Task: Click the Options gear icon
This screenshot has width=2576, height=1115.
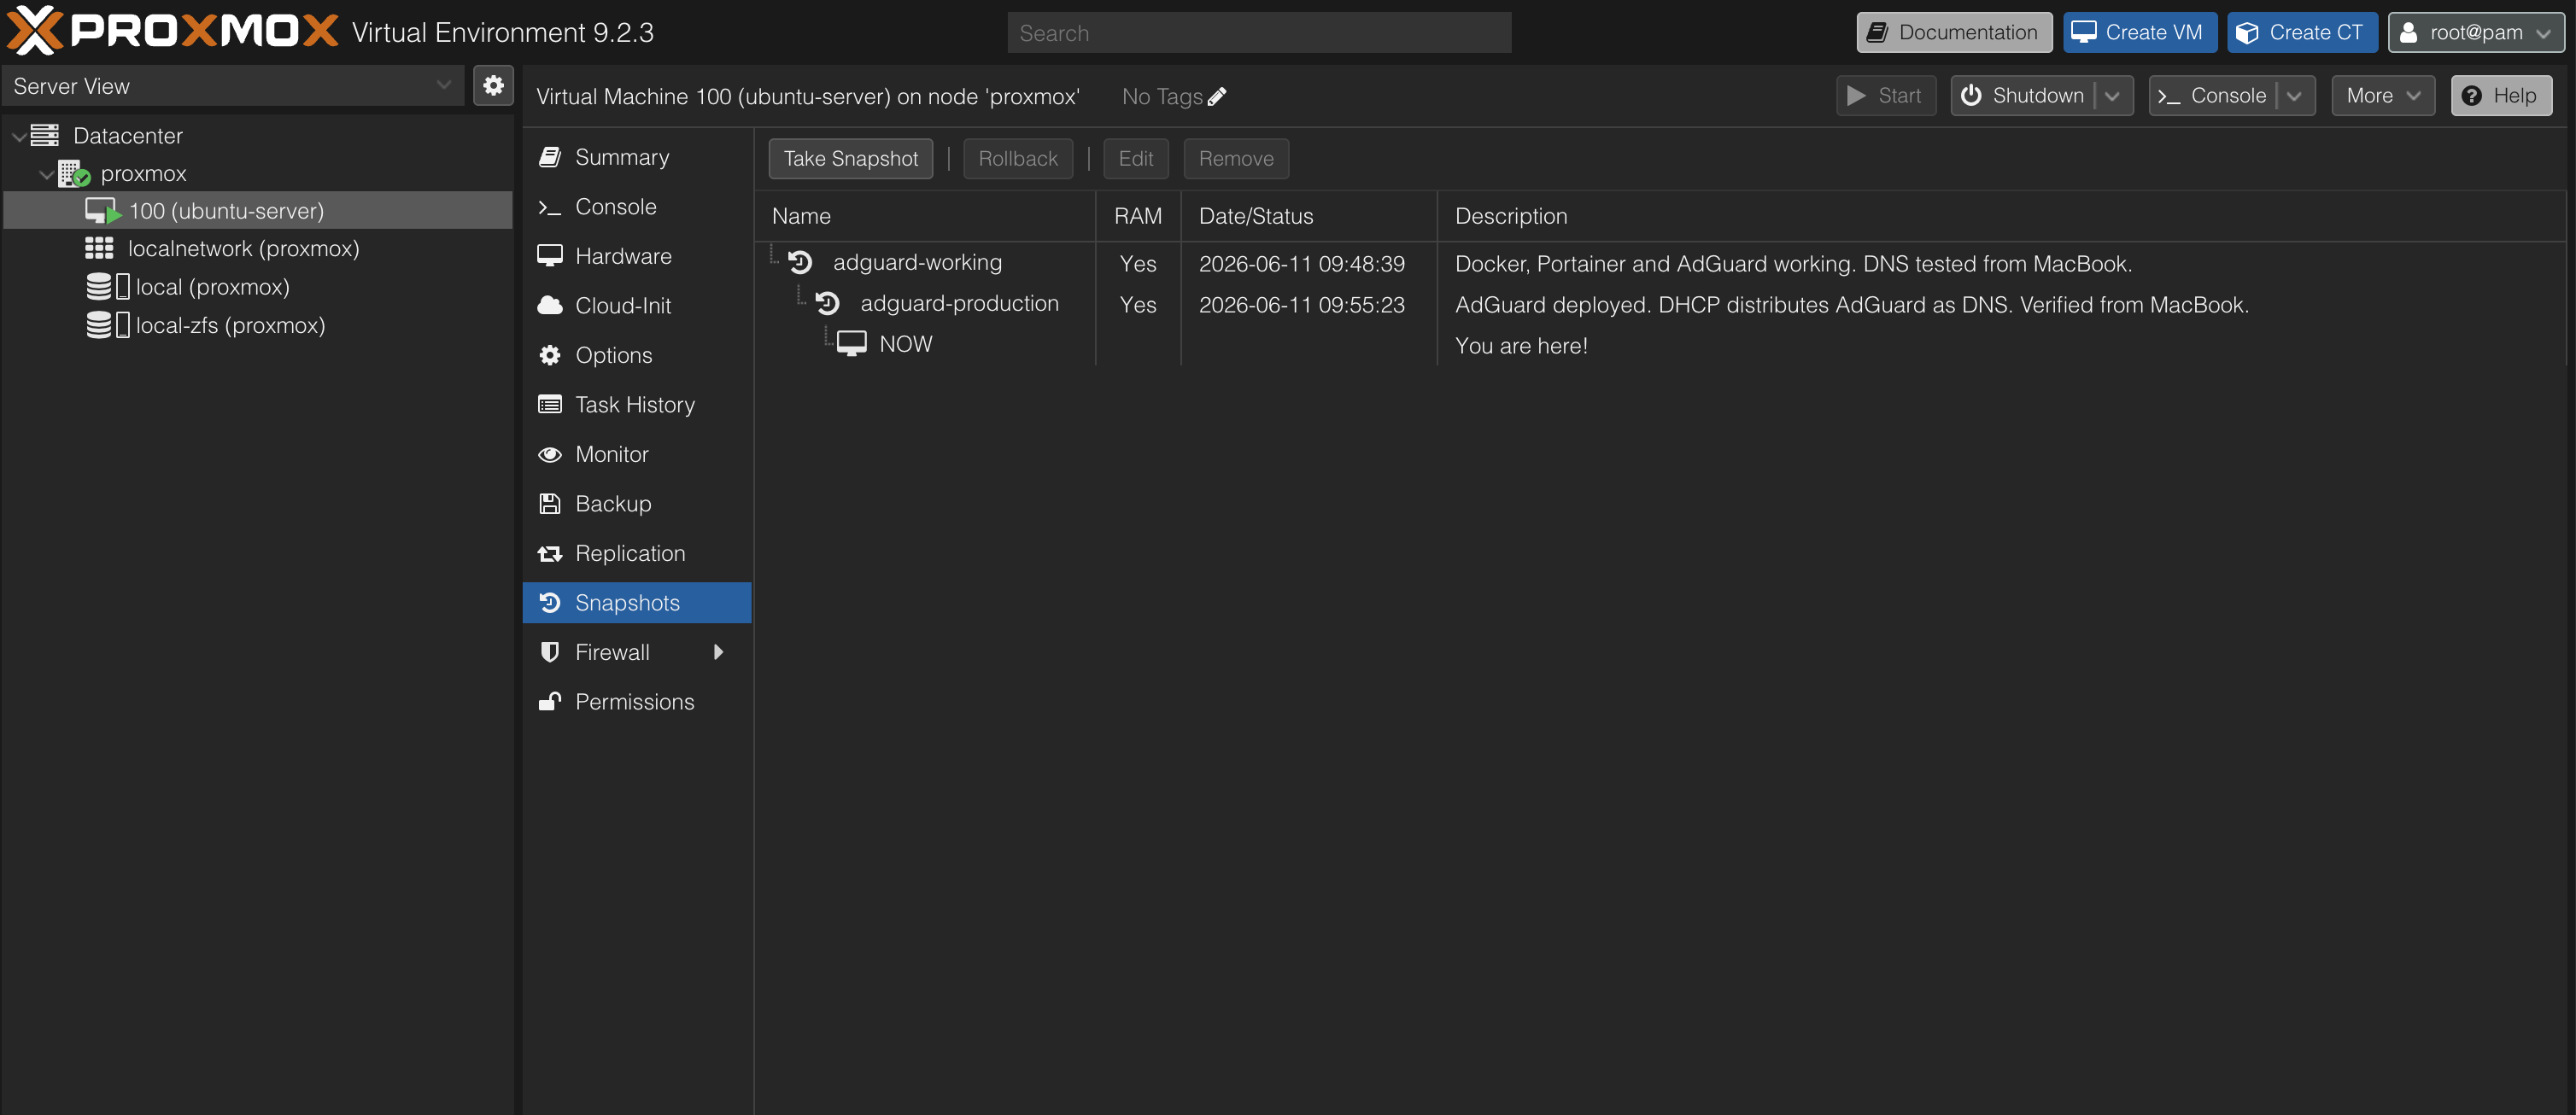Action: [550, 355]
